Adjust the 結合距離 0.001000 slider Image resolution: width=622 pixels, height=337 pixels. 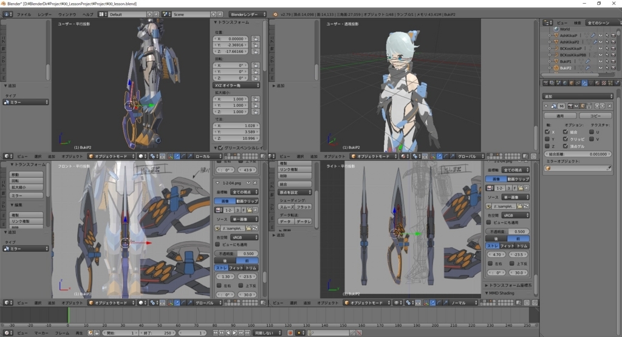pos(578,154)
